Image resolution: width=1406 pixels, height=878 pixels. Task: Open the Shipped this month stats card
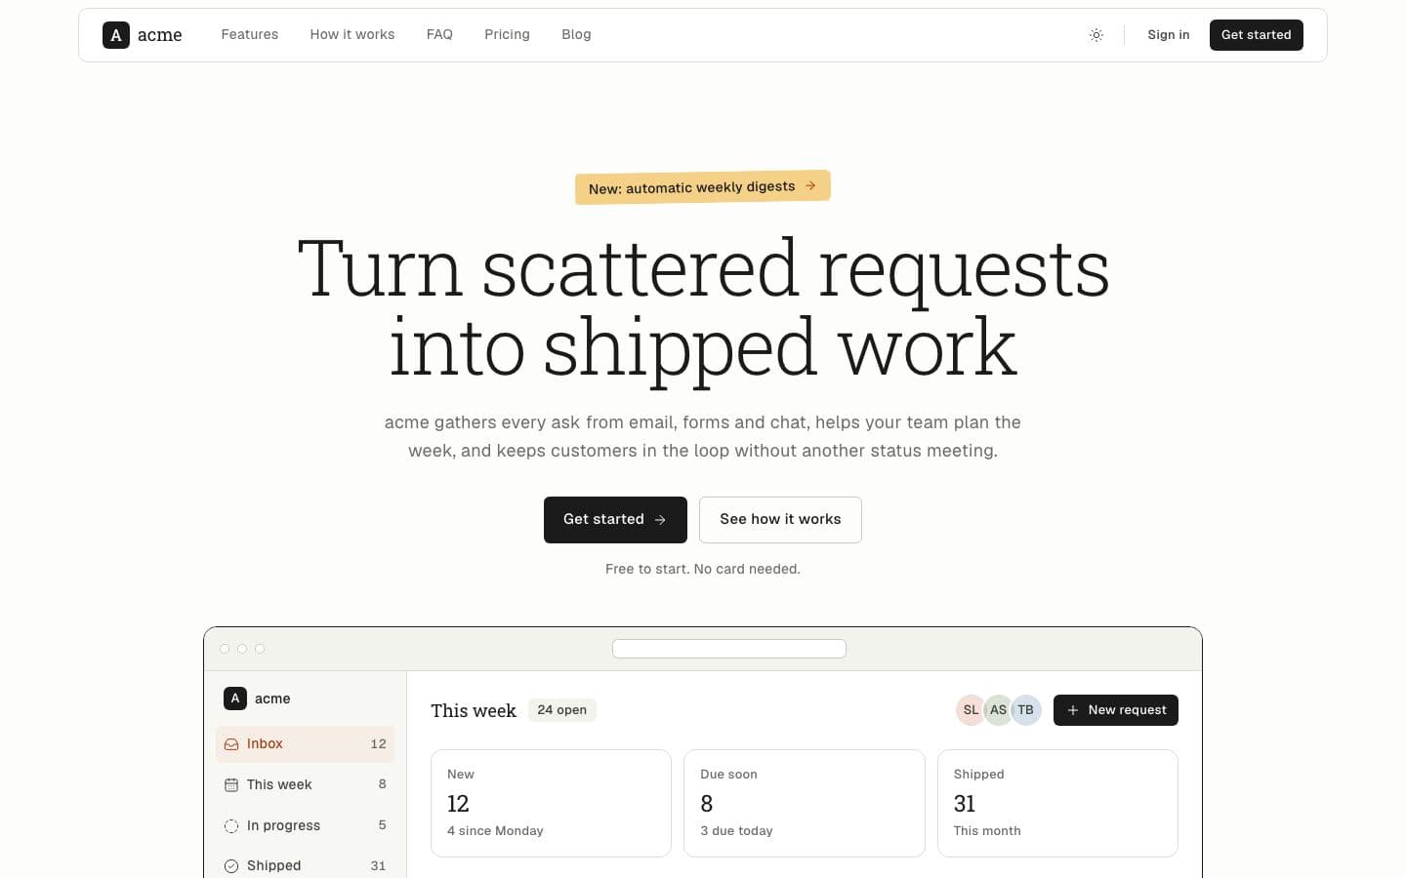(x=1057, y=803)
